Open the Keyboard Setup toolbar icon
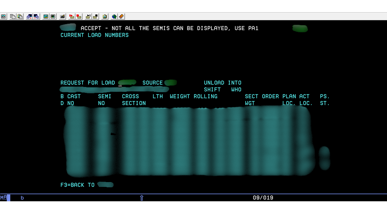The image size is (387, 218). tap(62, 17)
